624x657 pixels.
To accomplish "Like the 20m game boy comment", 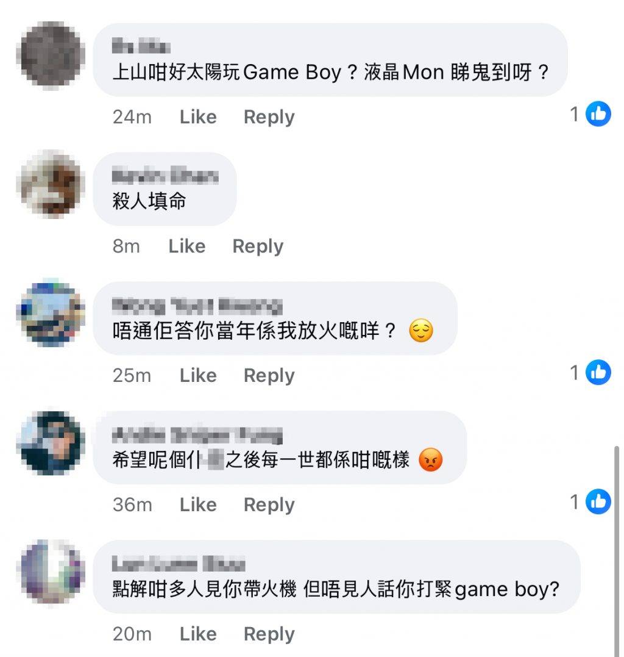I will [198, 634].
